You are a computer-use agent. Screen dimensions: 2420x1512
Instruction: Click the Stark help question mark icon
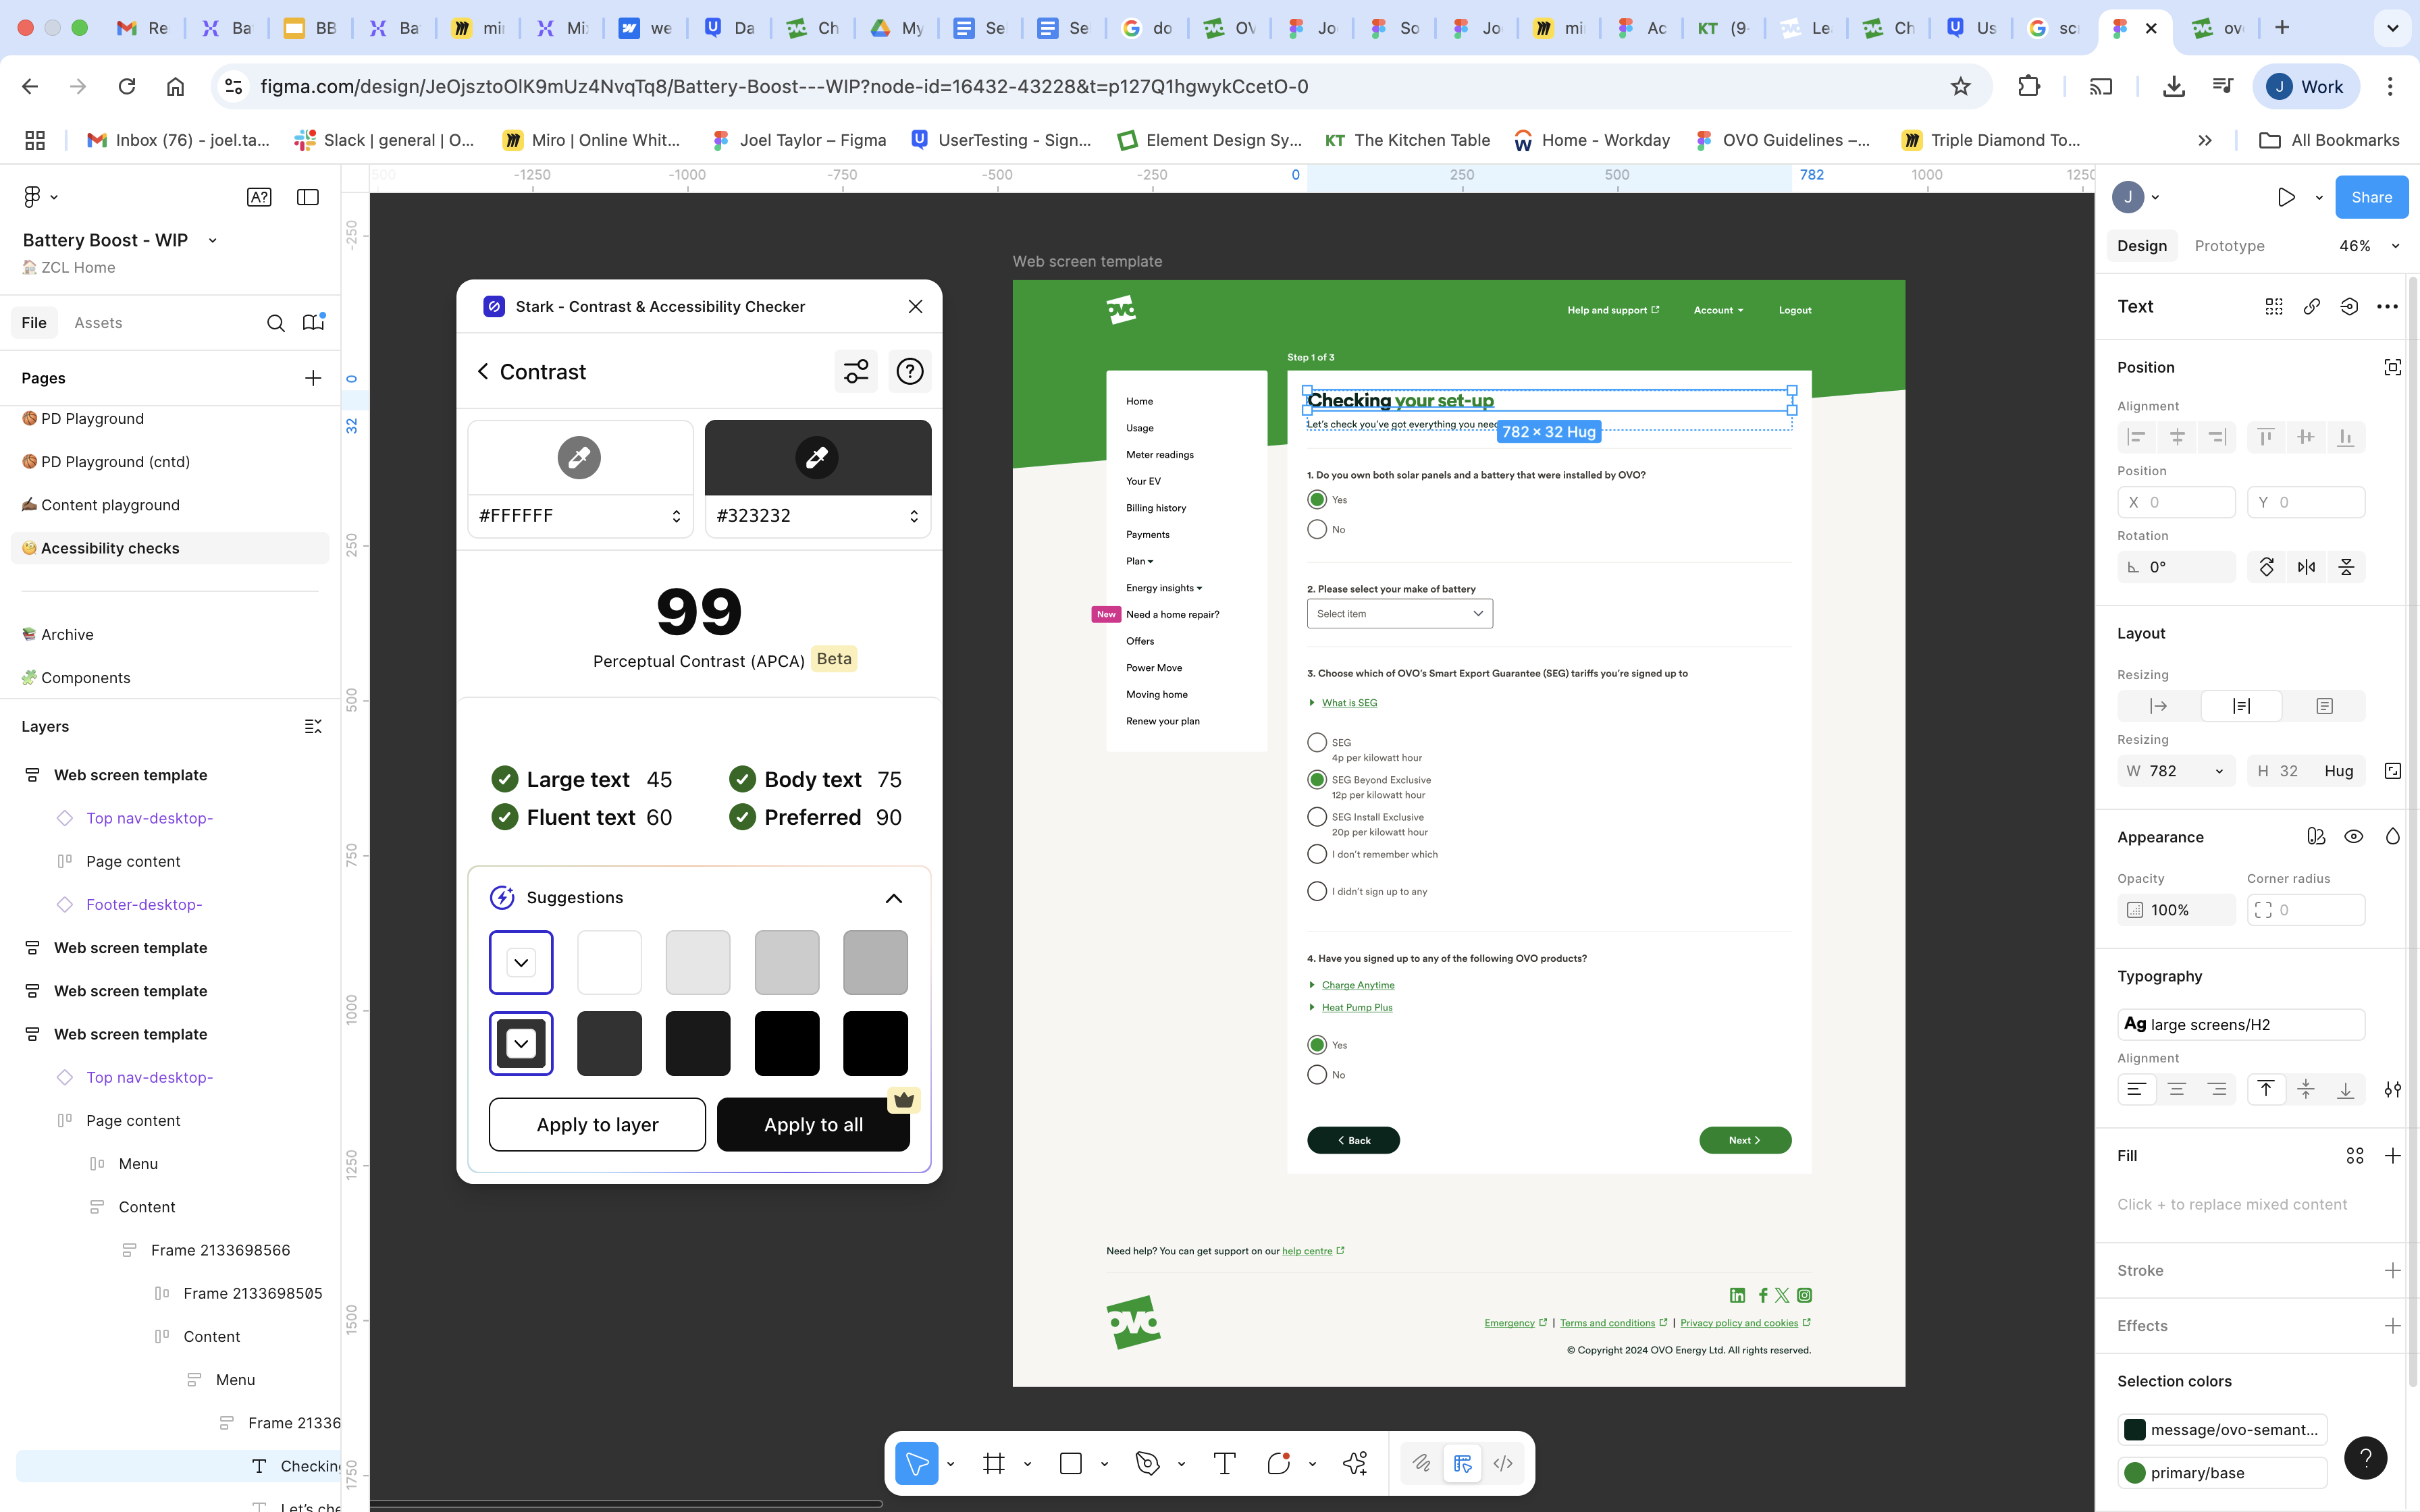pos(909,372)
